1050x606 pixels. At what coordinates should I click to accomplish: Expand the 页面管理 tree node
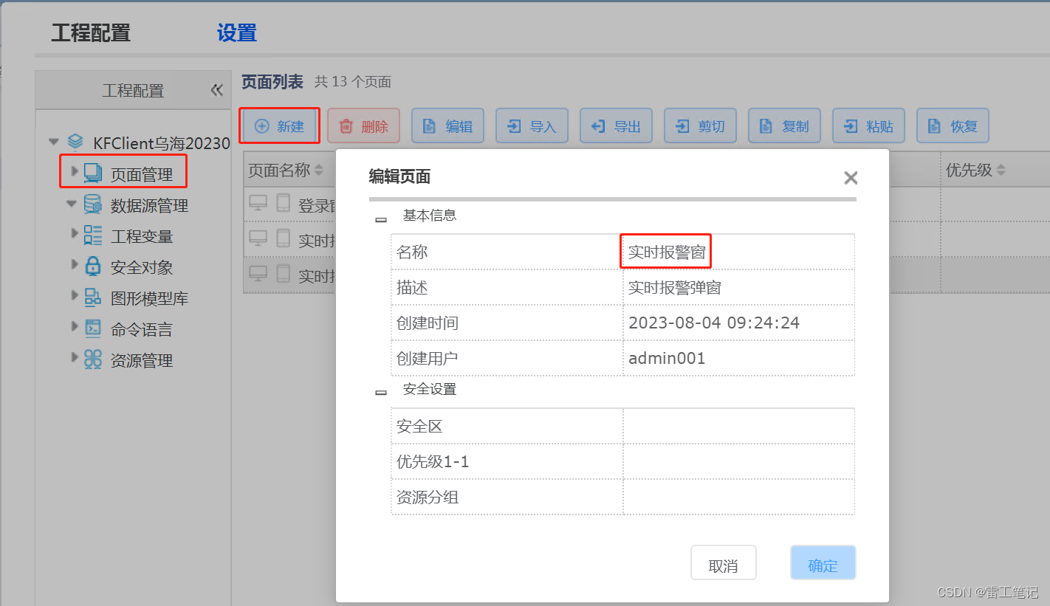(x=74, y=171)
